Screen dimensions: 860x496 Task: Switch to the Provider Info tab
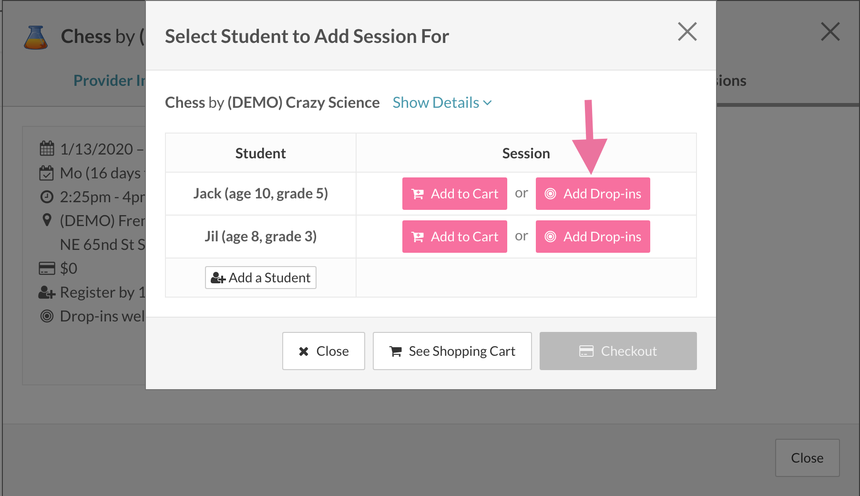[109, 81]
